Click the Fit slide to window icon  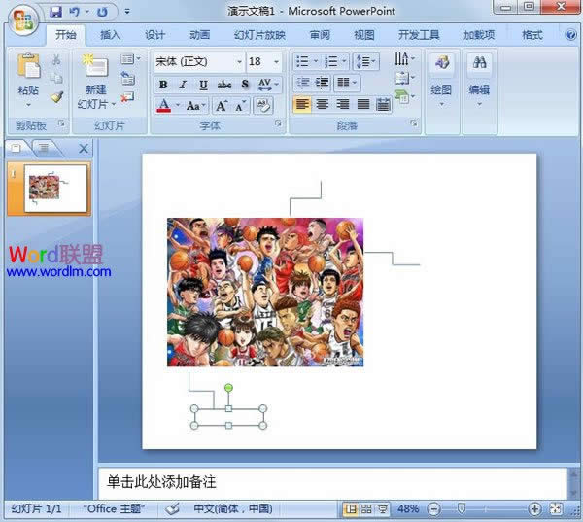tap(556, 508)
